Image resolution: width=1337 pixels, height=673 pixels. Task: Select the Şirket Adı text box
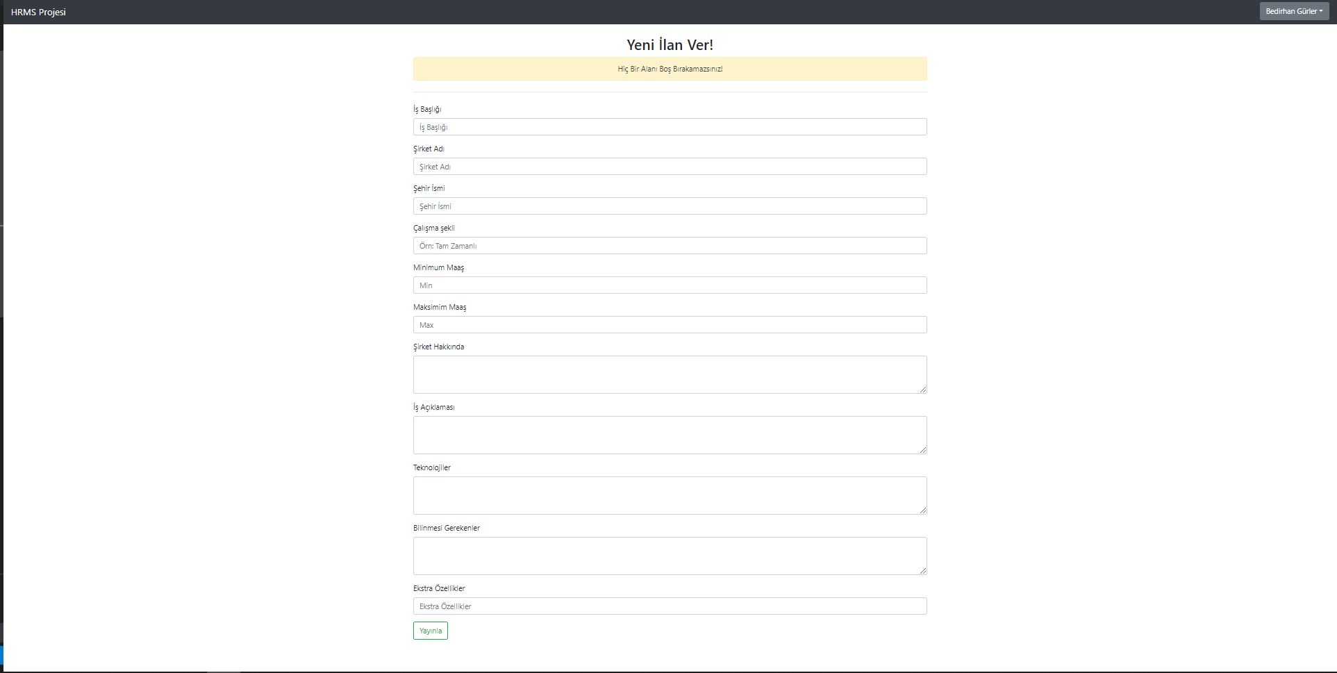click(x=669, y=166)
